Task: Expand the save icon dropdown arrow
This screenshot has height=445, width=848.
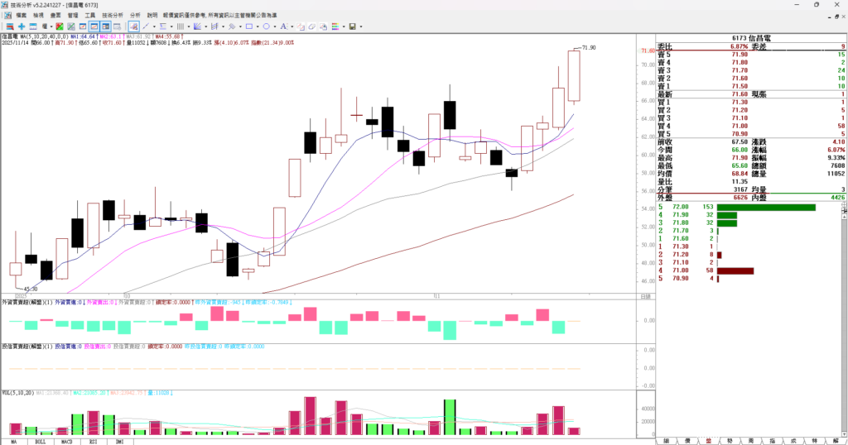Action: (x=362, y=26)
